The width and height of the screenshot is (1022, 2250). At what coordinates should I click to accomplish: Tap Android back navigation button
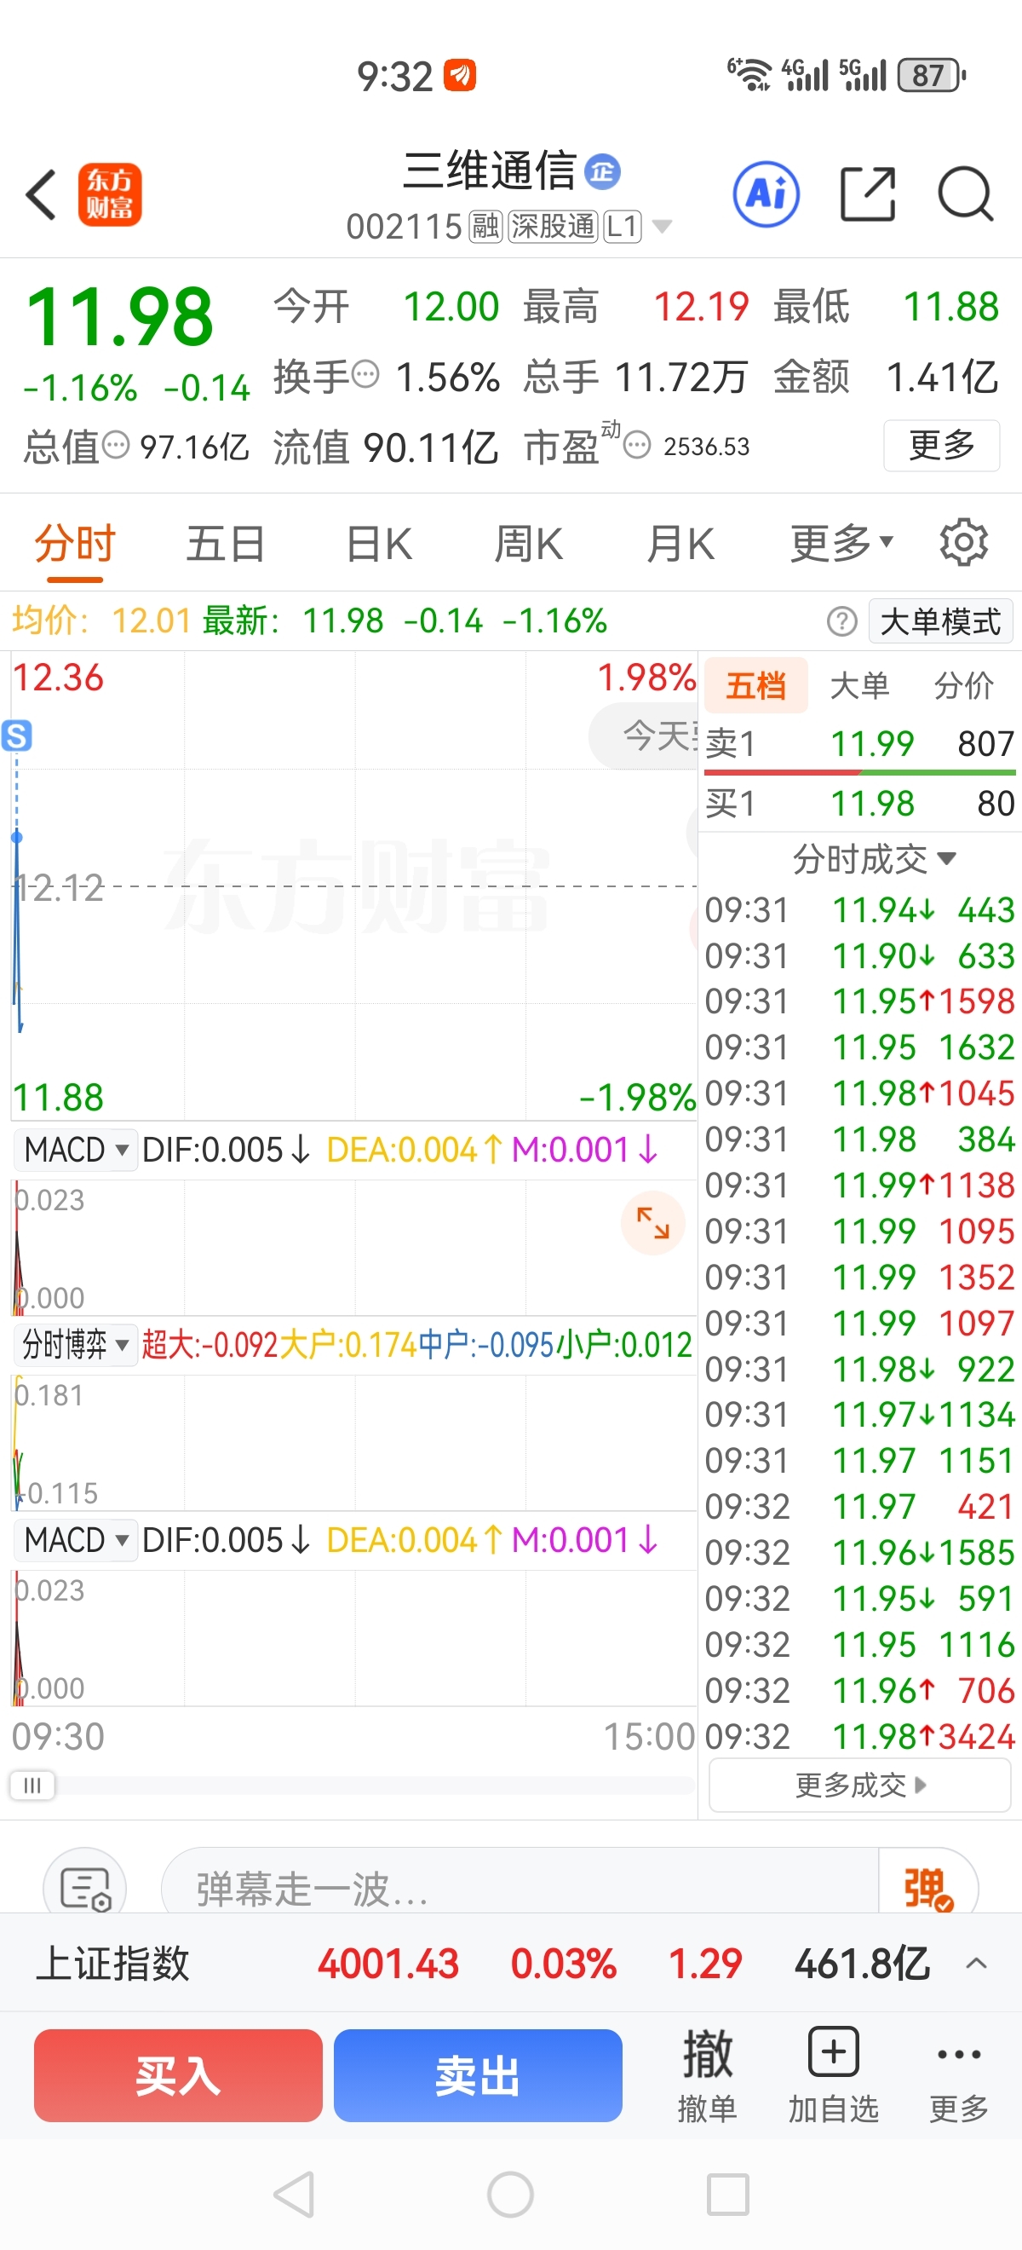[x=294, y=2194]
